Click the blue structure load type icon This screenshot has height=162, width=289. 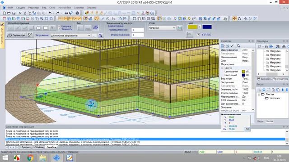95,28
